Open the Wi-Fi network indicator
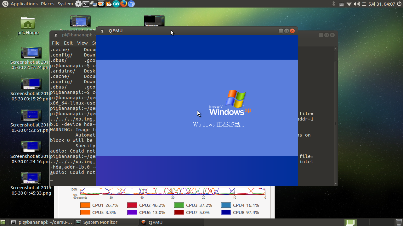This screenshot has height=226, width=403. coord(349,4)
